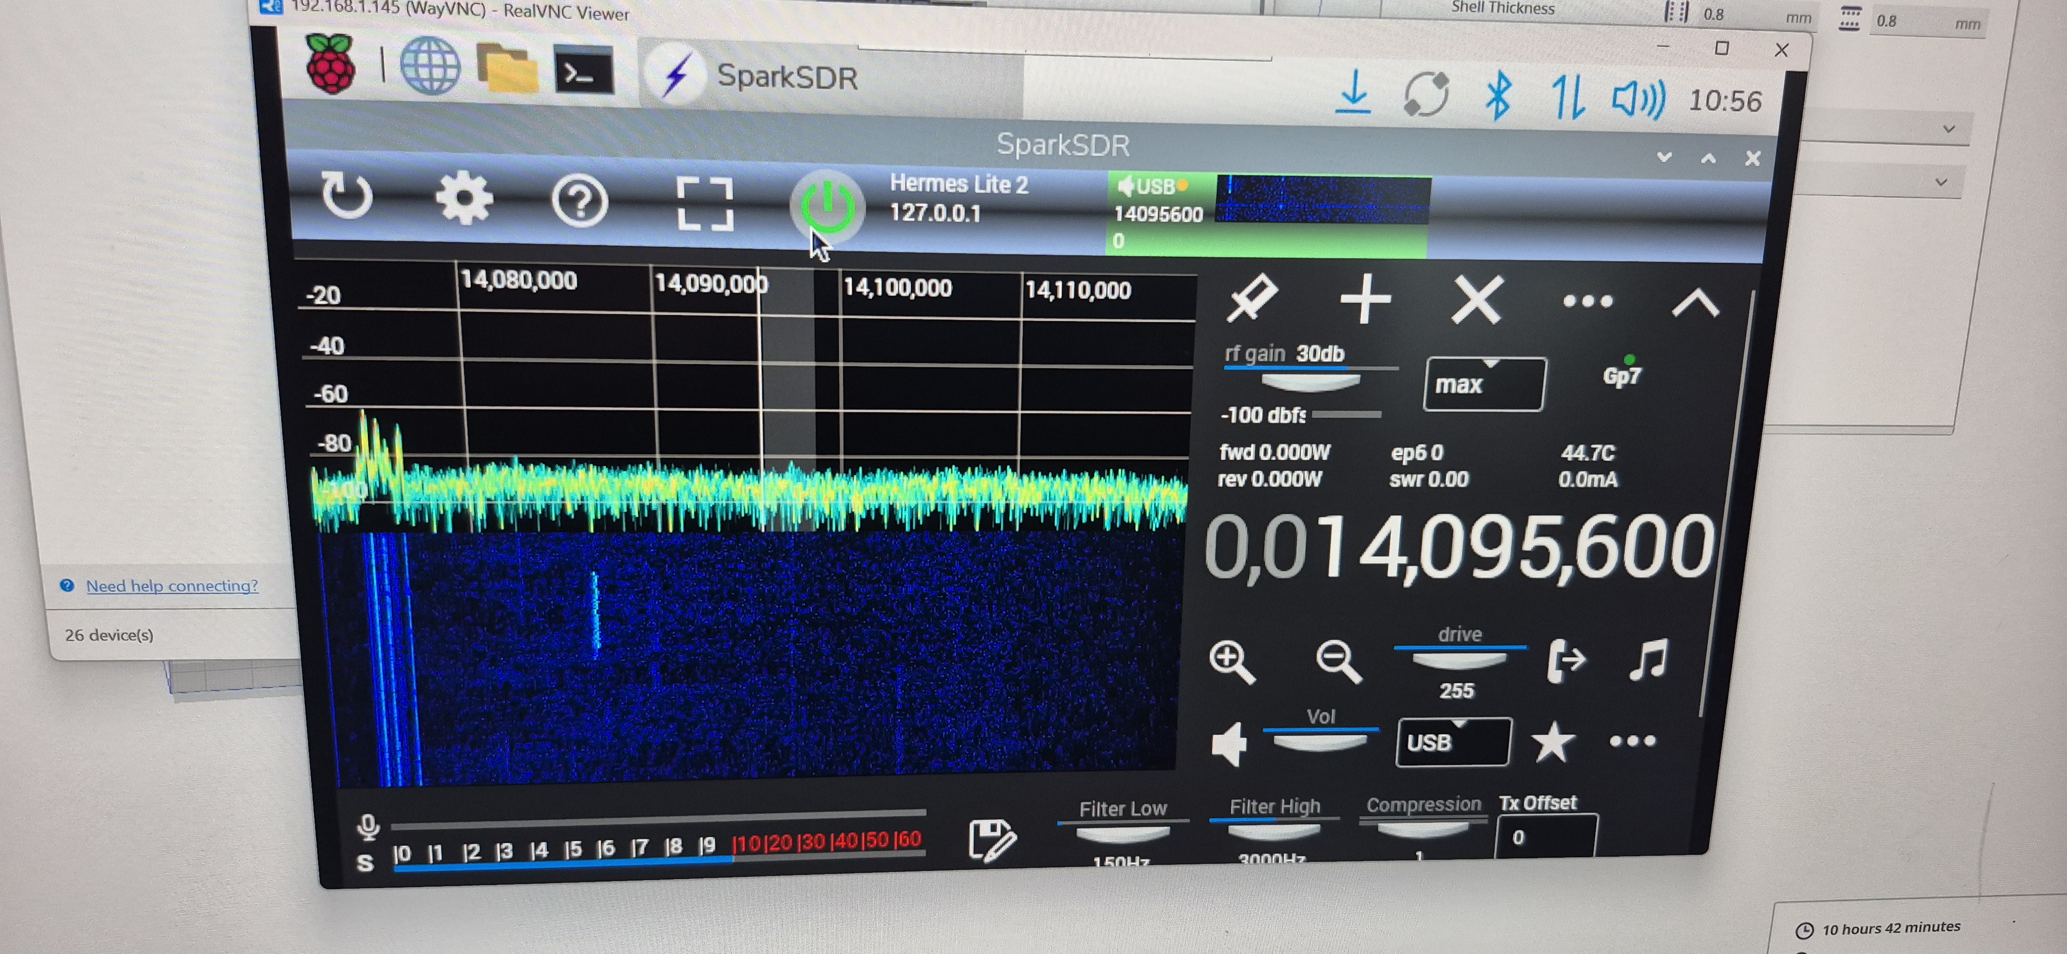Toggle the Gp7 indicator
Image resolution: width=2067 pixels, height=954 pixels.
coord(1622,375)
